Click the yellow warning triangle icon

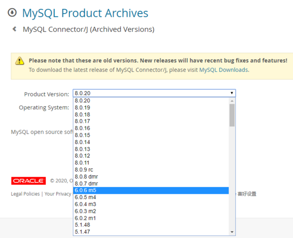(20, 61)
